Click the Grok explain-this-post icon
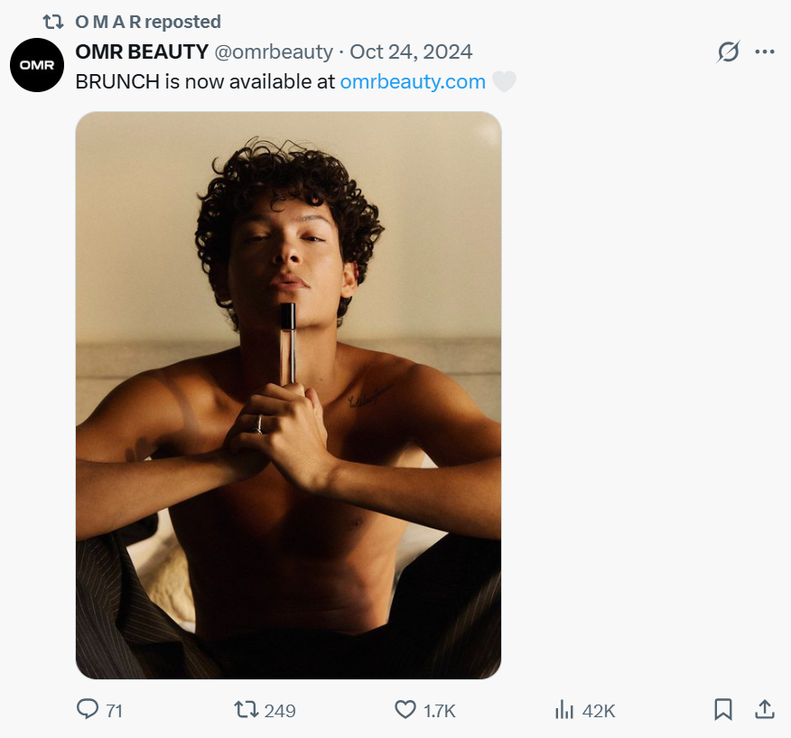The width and height of the screenshot is (791, 738). pos(728,52)
